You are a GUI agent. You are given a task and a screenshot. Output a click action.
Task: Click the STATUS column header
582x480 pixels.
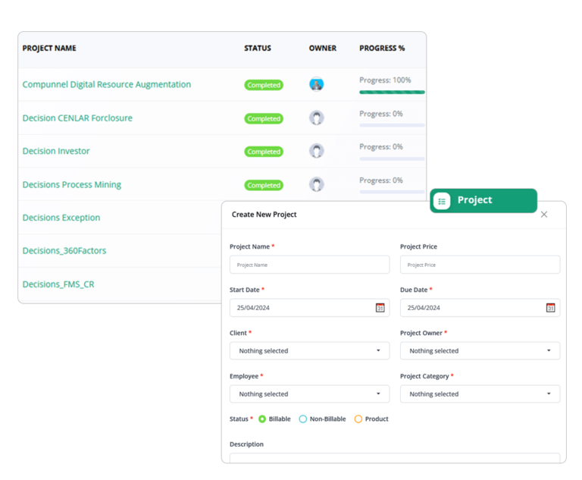tap(258, 49)
